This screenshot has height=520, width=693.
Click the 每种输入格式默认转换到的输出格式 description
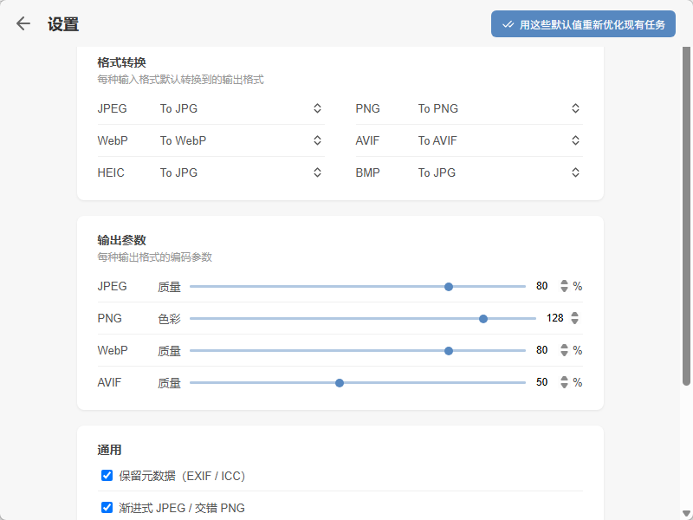coord(180,80)
